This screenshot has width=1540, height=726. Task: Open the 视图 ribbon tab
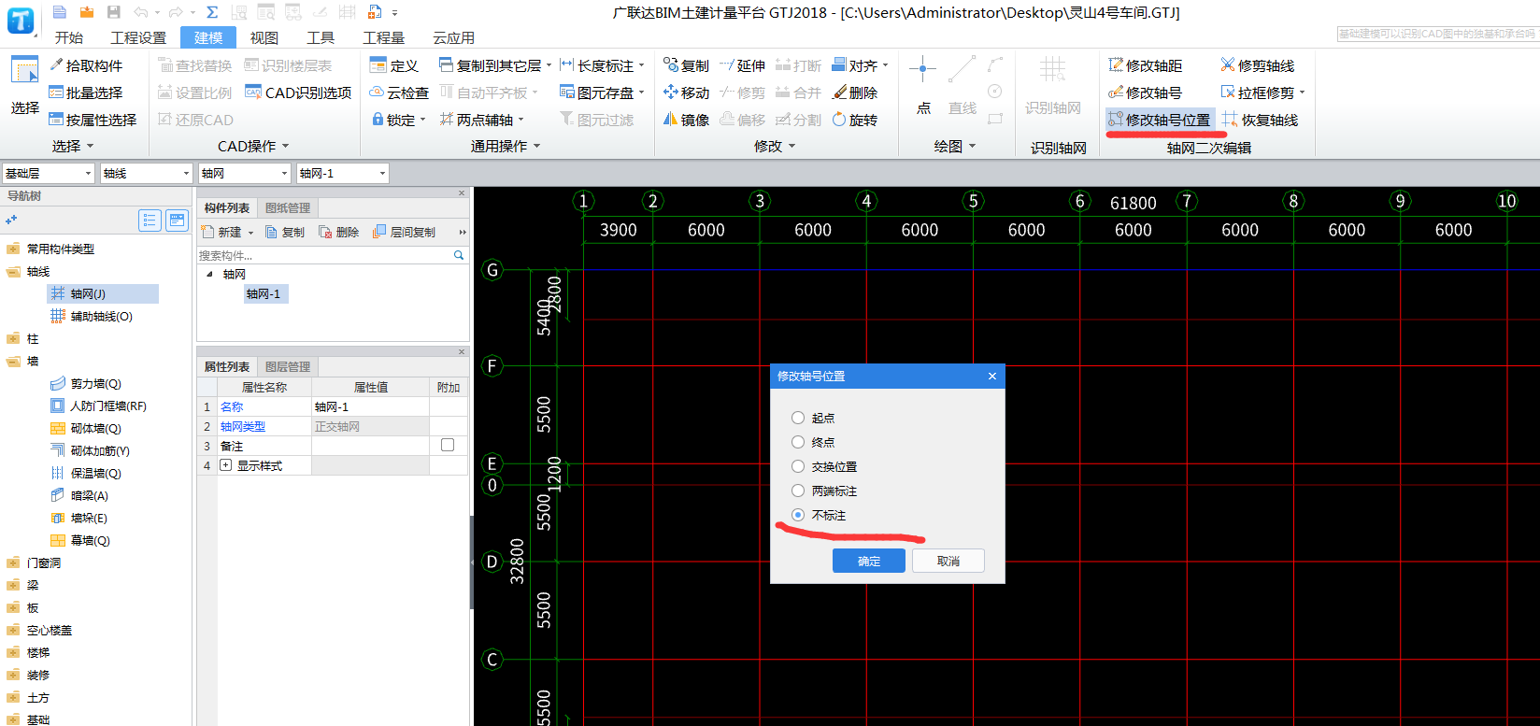point(264,37)
